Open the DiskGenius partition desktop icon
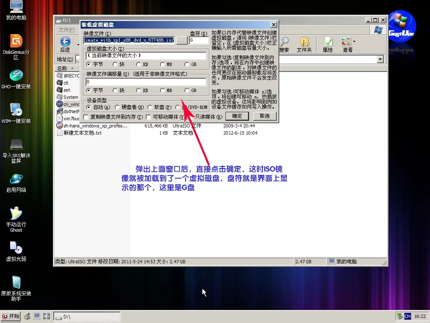Viewport: 430px width, 323px height. pos(16,41)
